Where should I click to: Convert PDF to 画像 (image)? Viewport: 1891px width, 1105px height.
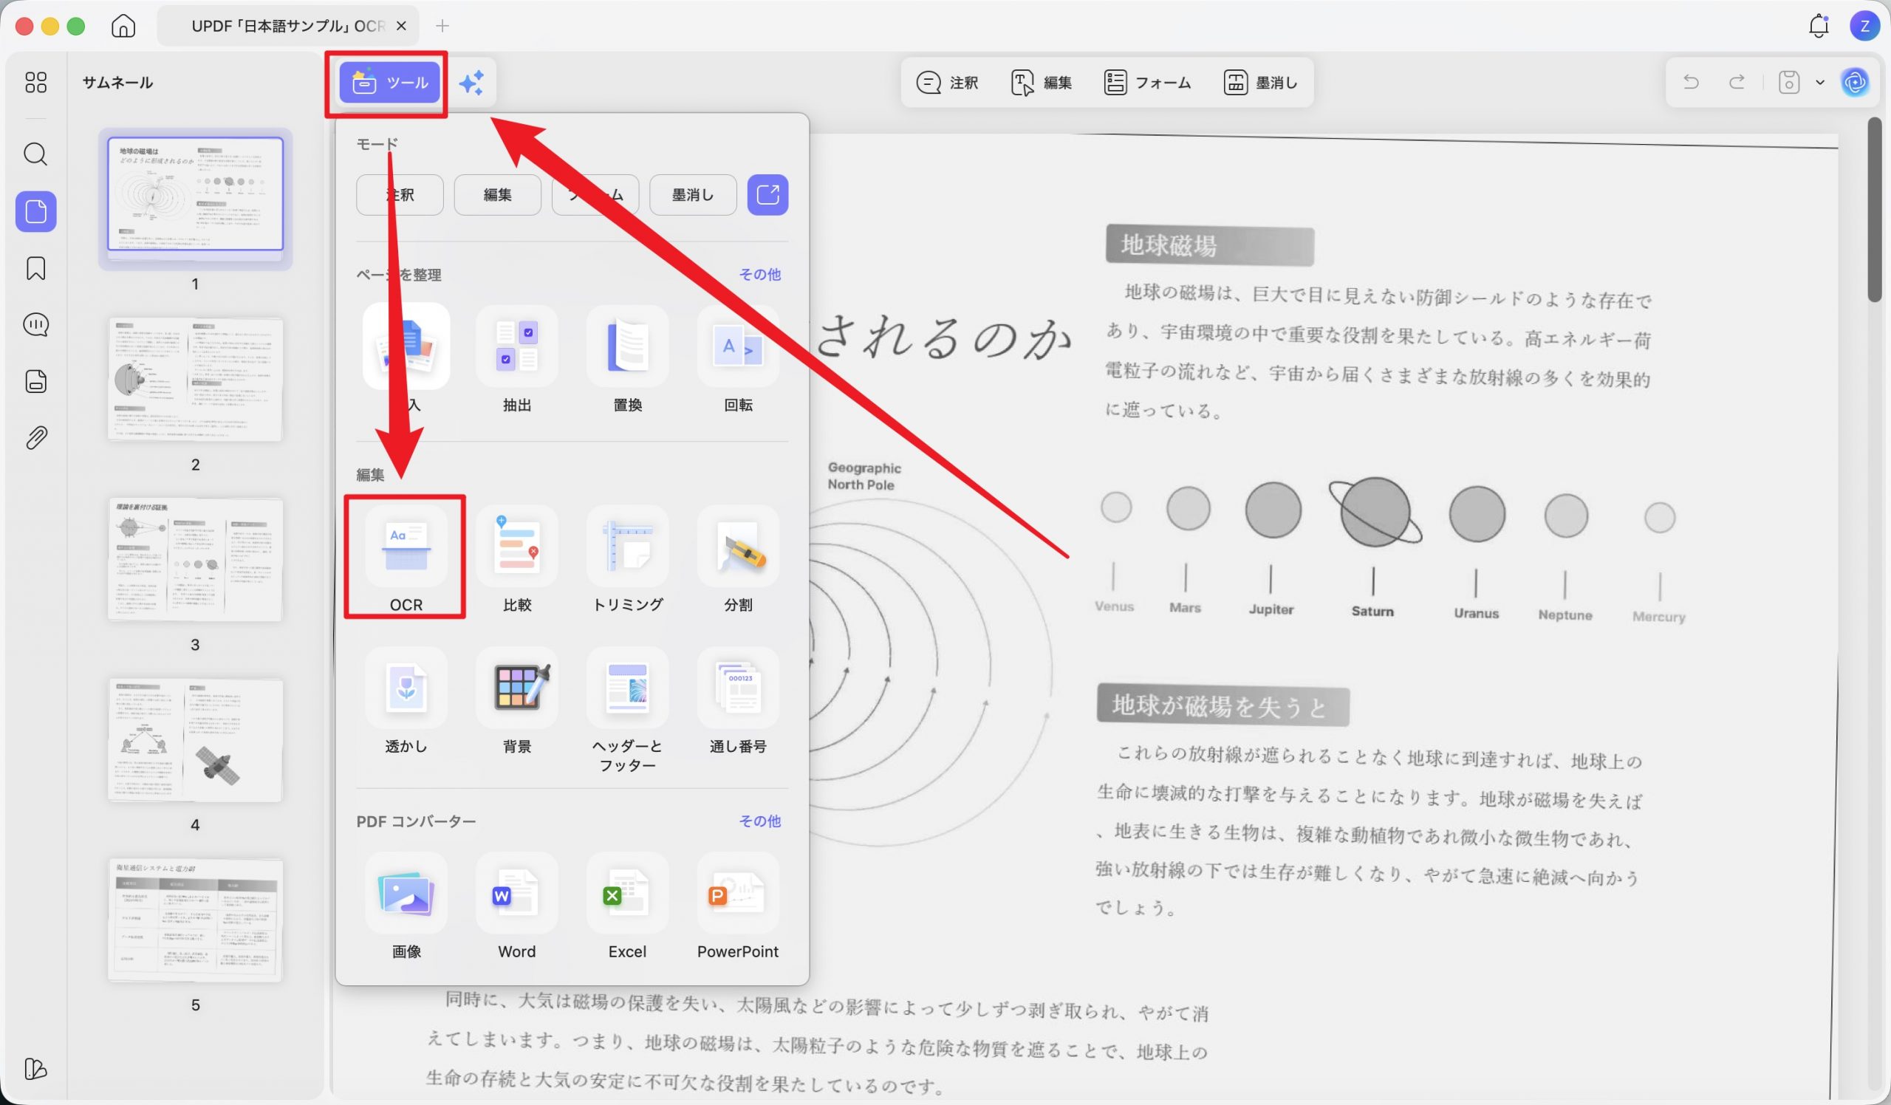point(406,906)
